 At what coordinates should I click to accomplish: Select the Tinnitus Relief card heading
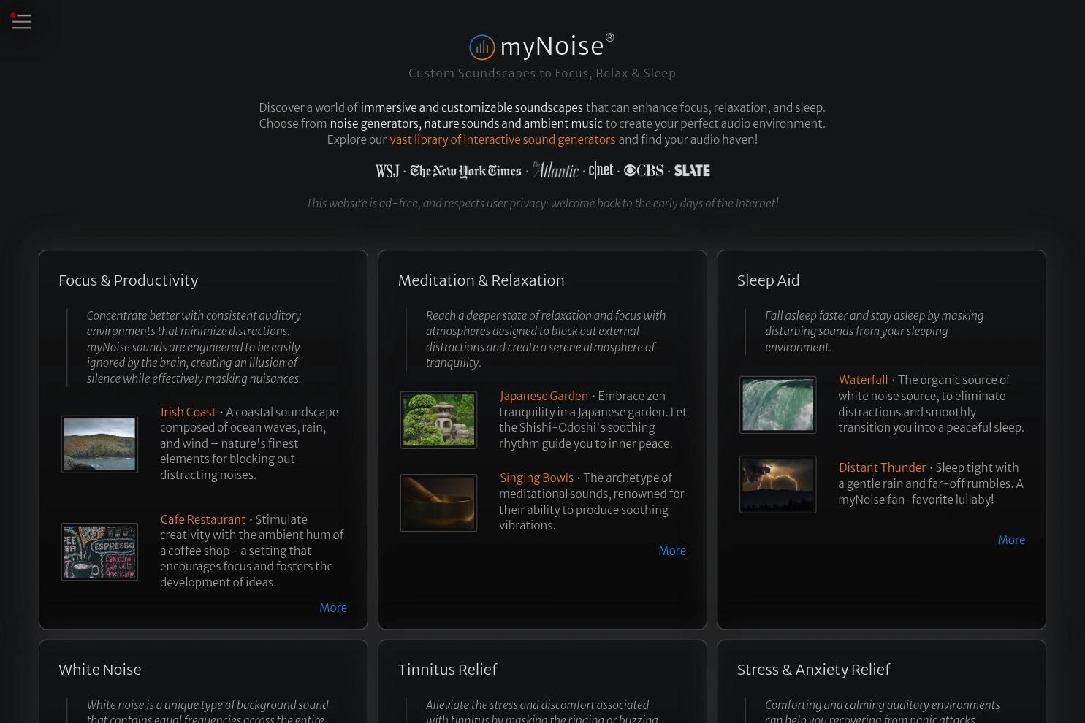tap(447, 670)
